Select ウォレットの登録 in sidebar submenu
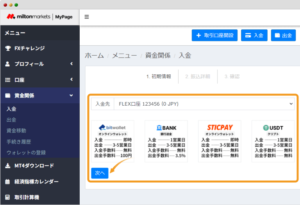 (26, 153)
